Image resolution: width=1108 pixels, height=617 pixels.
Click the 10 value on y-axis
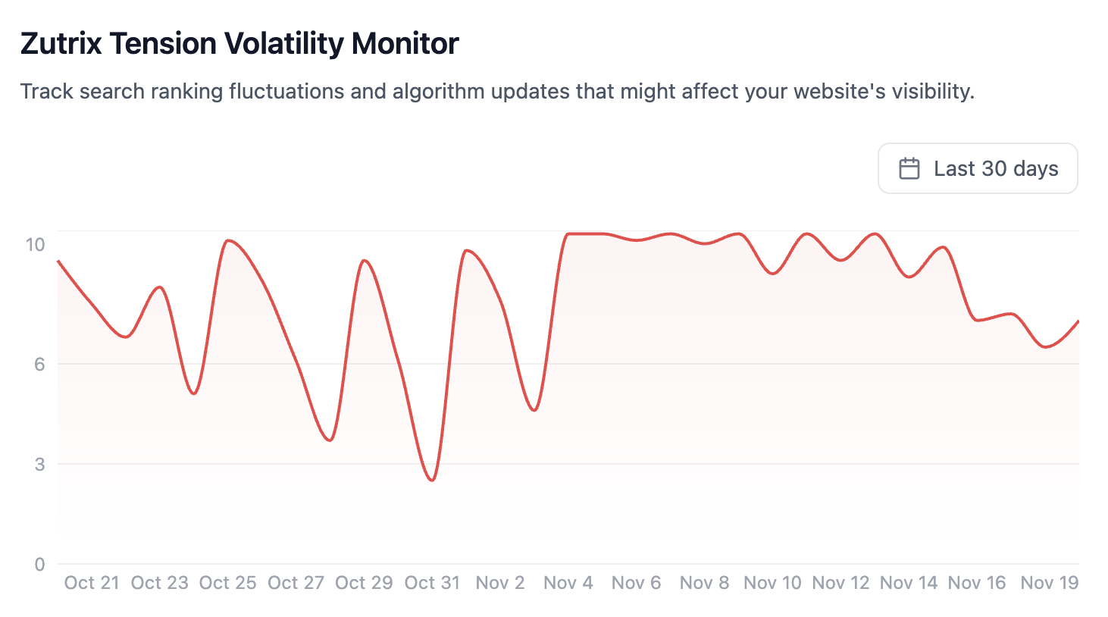click(x=36, y=245)
